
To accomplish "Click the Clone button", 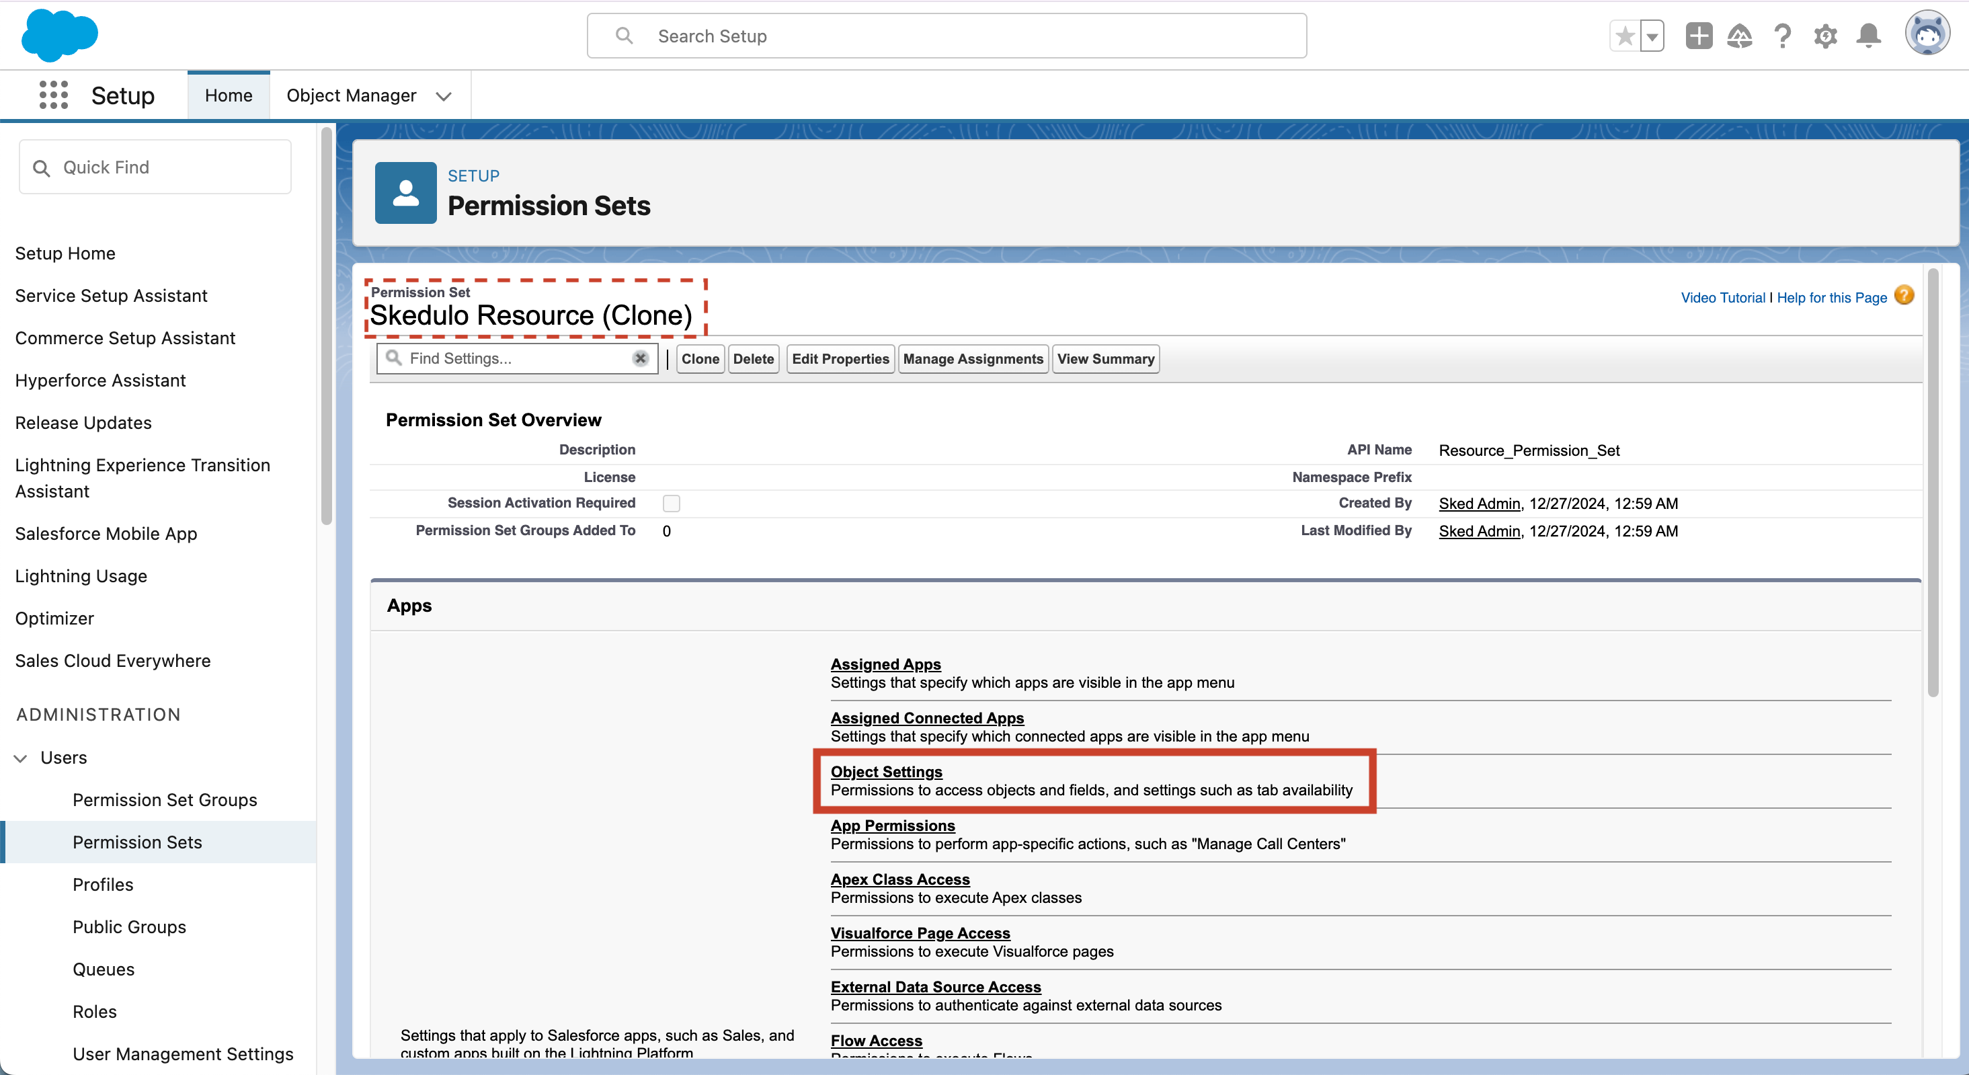I will click(697, 359).
